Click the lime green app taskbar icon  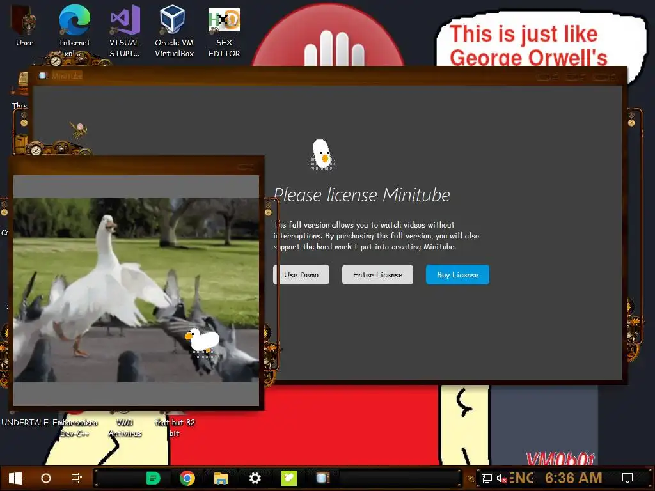pos(288,478)
